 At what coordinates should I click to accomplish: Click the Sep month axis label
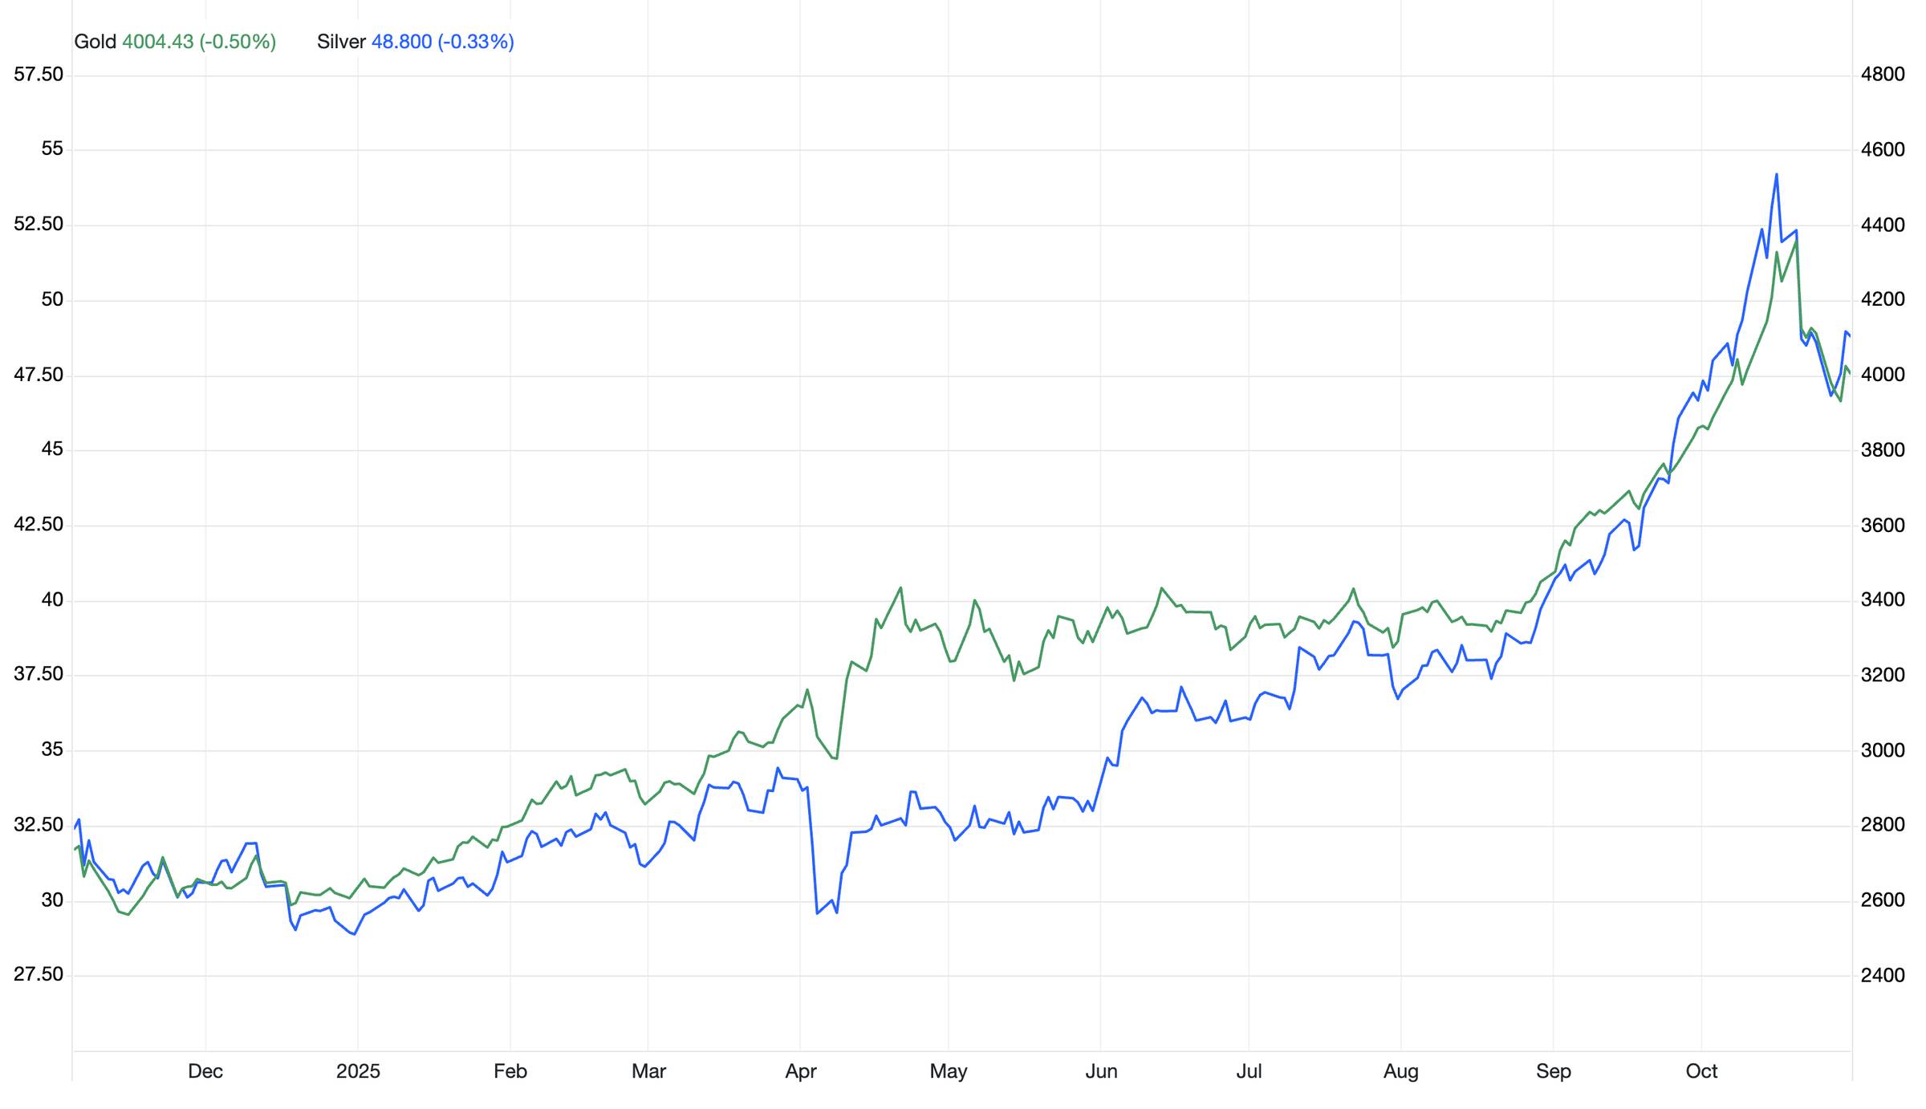click(1554, 1071)
